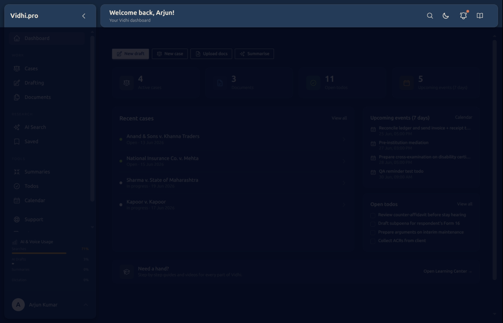The image size is (503, 323).
Task: Open notifications via the bell icon
Action: [463, 16]
